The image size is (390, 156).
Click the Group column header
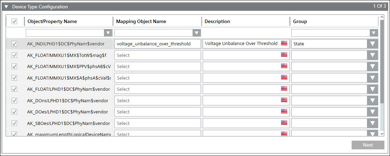300,22
